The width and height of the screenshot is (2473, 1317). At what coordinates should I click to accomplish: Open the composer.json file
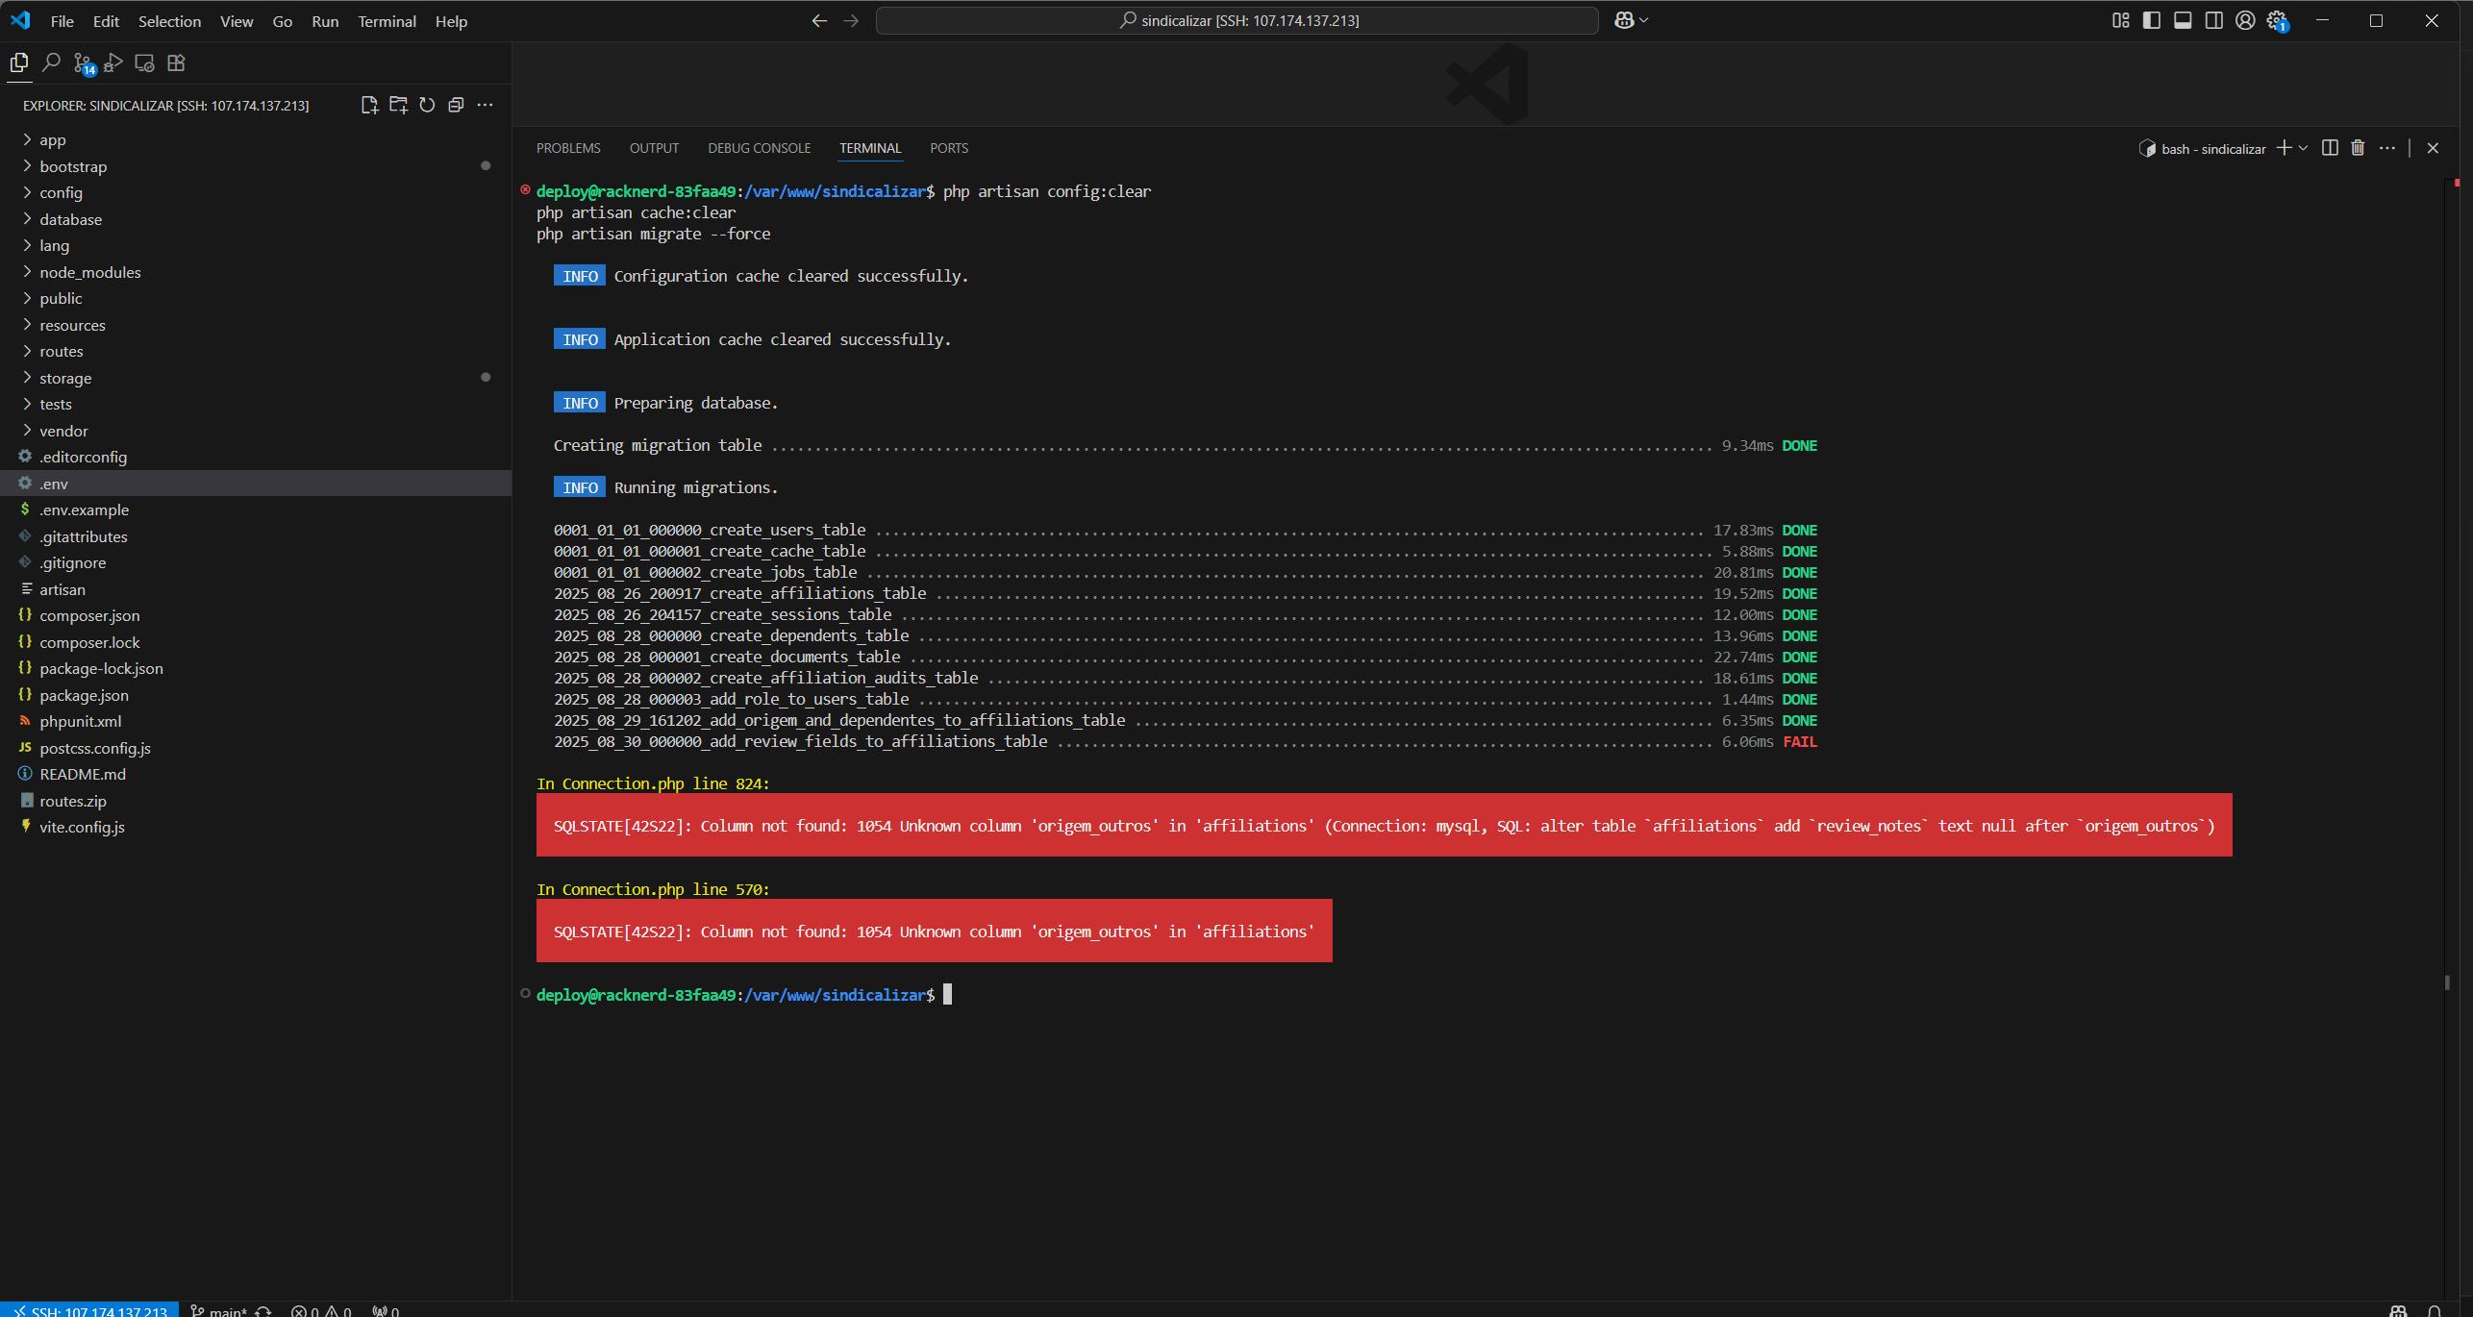(x=89, y=615)
